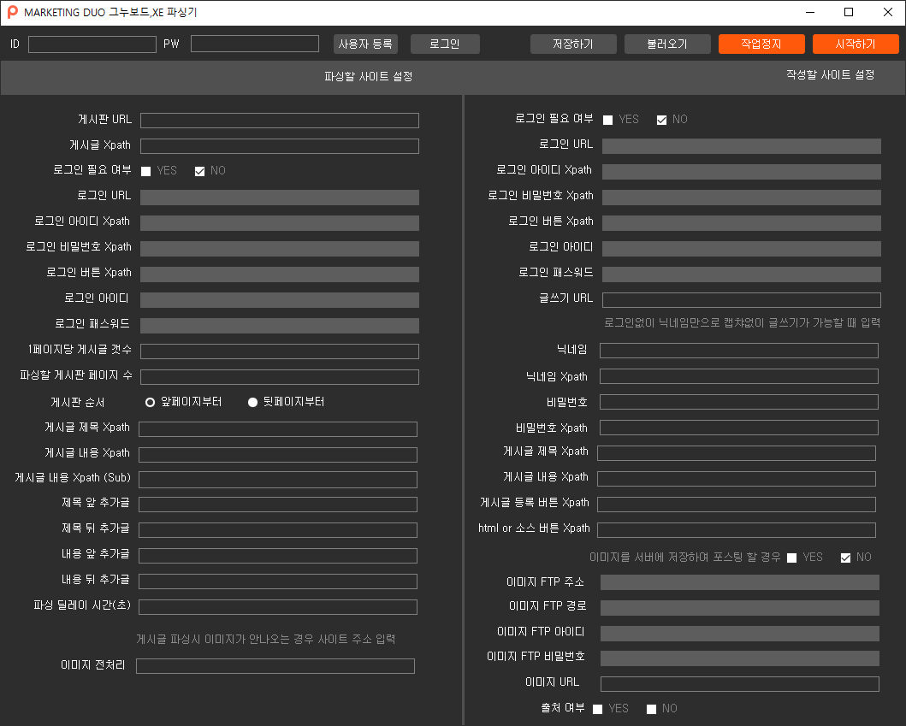Select the 앞페이지부터 radio option
Image resolution: width=906 pixels, height=726 pixels.
pos(151,402)
